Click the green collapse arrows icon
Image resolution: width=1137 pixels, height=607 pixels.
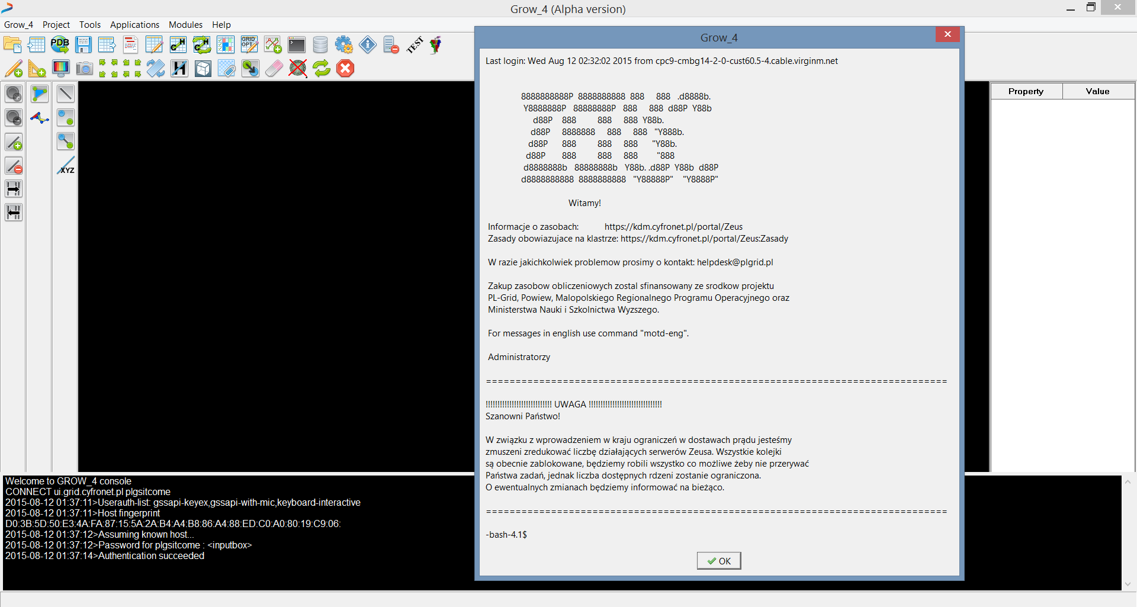click(132, 69)
